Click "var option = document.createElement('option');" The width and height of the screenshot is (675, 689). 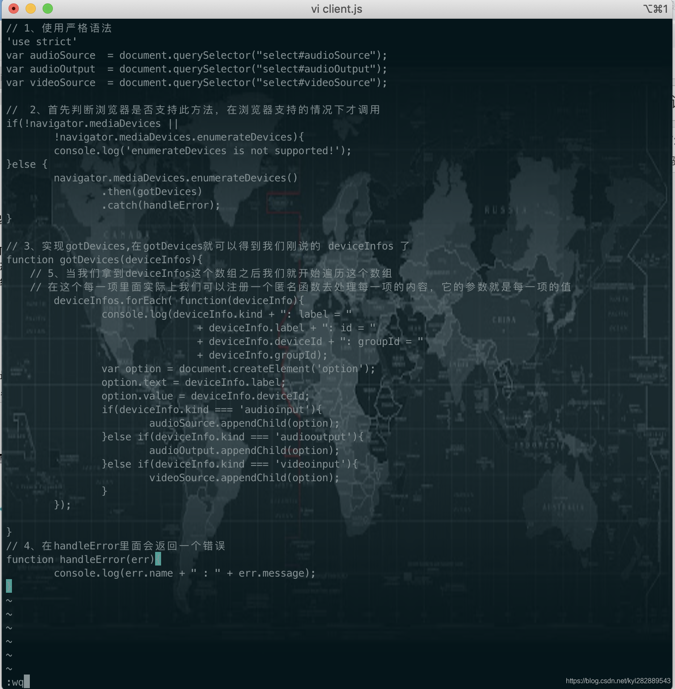tap(238, 369)
